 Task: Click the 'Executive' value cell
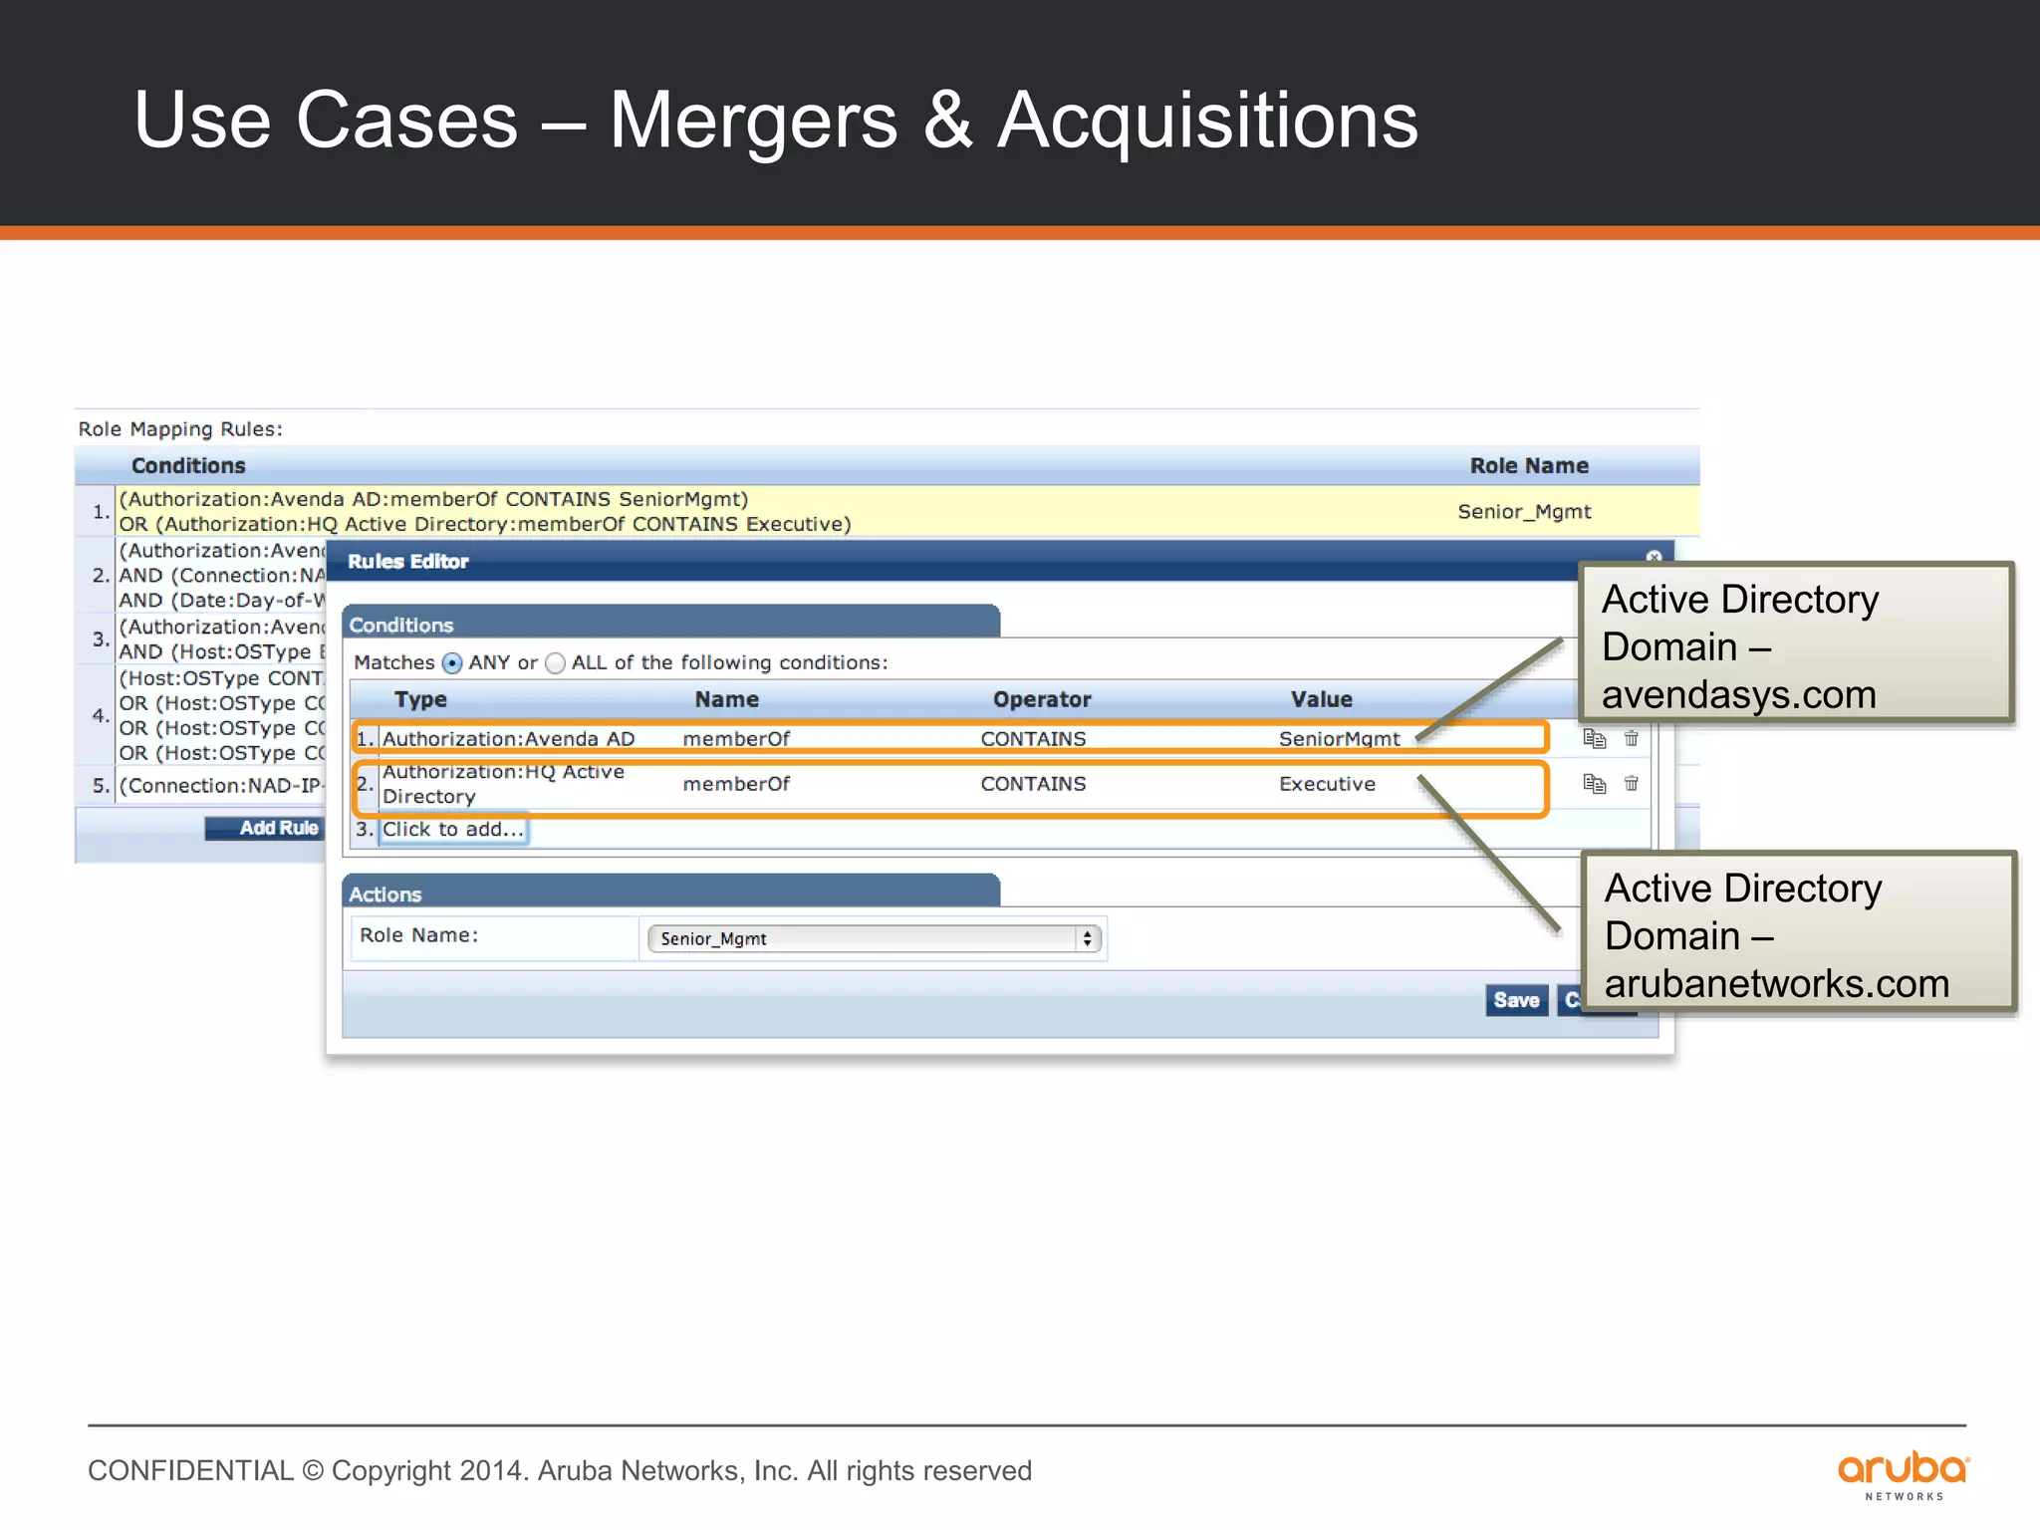[1327, 784]
